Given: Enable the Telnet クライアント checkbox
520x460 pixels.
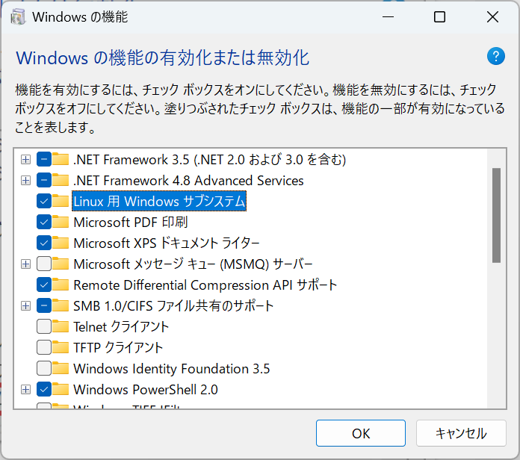Looking at the screenshot, I should (44, 326).
